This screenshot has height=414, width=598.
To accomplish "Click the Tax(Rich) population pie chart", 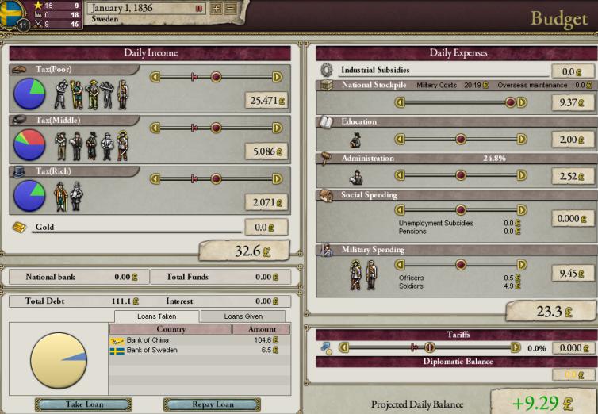I will (29, 196).
